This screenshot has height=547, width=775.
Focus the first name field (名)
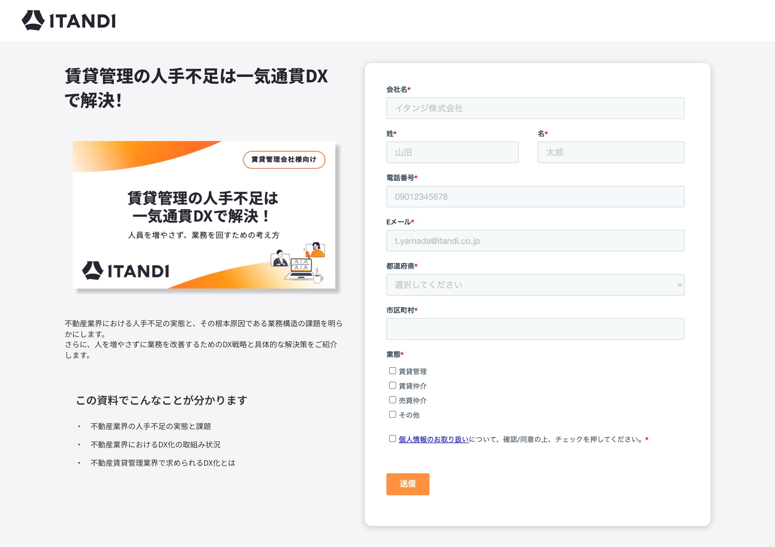[x=611, y=152]
